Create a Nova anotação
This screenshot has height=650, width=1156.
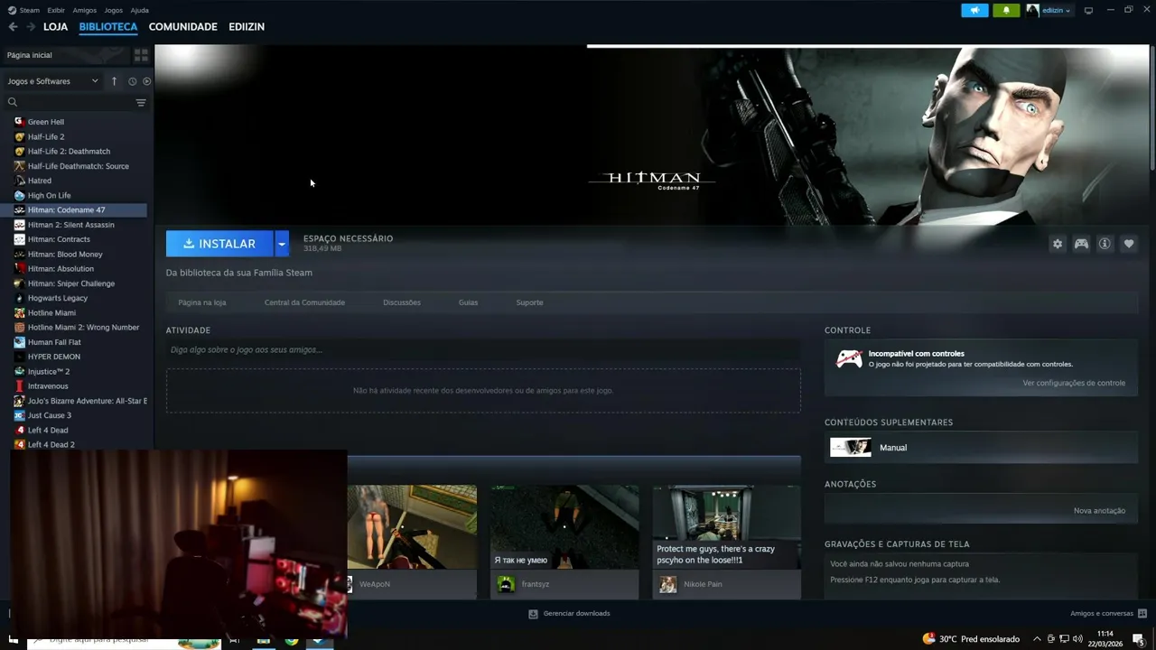click(x=1099, y=511)
